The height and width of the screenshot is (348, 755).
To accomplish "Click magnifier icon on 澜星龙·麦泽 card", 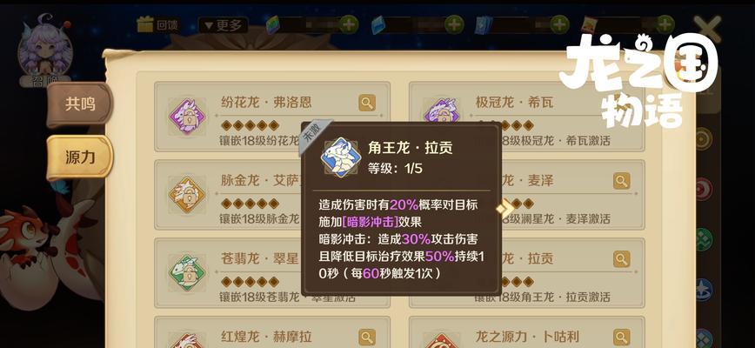I will [622, 181].
